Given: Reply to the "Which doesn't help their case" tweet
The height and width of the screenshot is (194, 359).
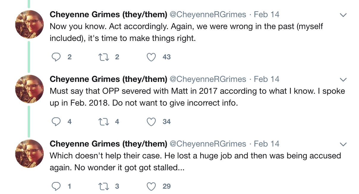Looking at the screenshot, I should [x=56, y=186].
